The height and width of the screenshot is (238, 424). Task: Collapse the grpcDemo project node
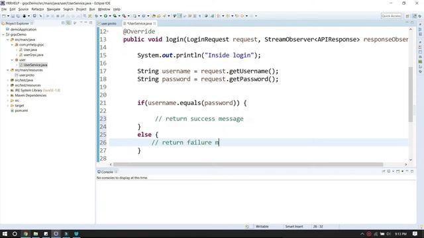coord(3,34)
